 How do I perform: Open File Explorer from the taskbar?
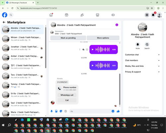pyautogui.click(x=35, y=120)
